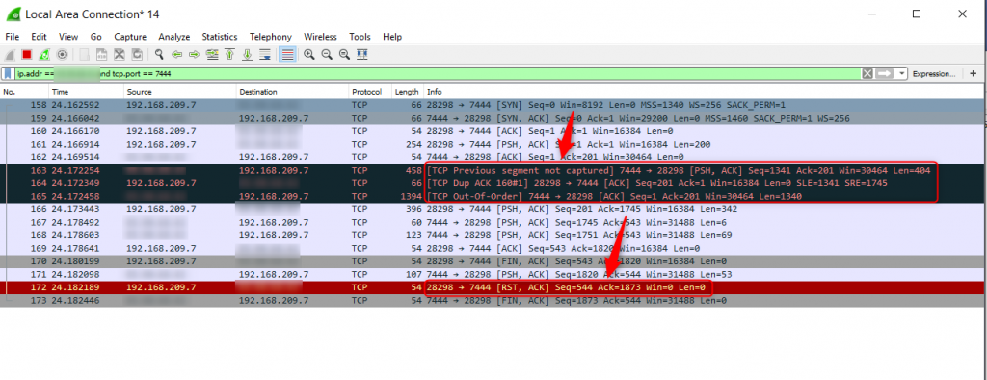Restart the current capture
This screenshot has width=987, height=380.
click(44, 55)
